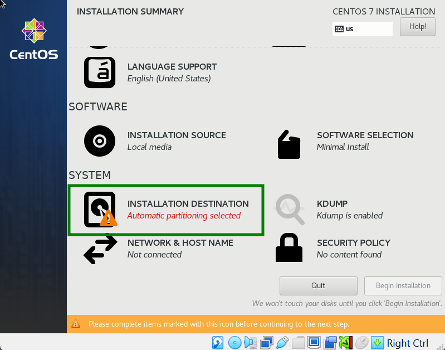The image size is (445, 350).
Task: Click NETWORK & HOST NAME title
Action: pyautogui.click(x=180, y=242)
